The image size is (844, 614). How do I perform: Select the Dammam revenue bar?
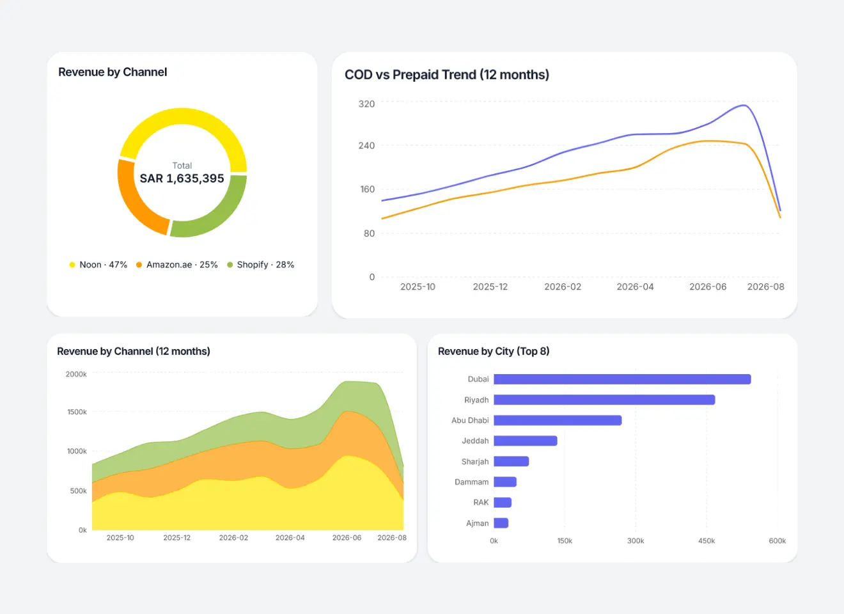(505, 482)
